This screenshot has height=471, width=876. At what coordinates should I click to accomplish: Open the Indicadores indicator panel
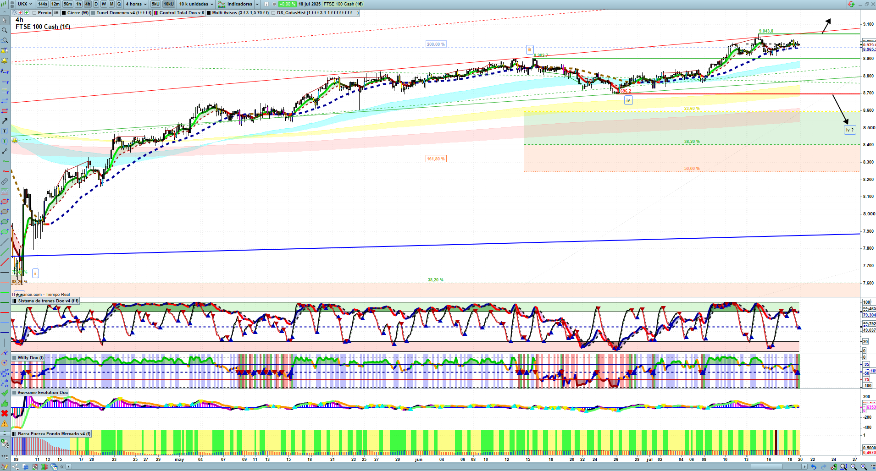click(x=239, y=4)
